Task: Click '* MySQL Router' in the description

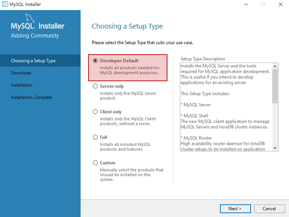Action: (196, 138)
